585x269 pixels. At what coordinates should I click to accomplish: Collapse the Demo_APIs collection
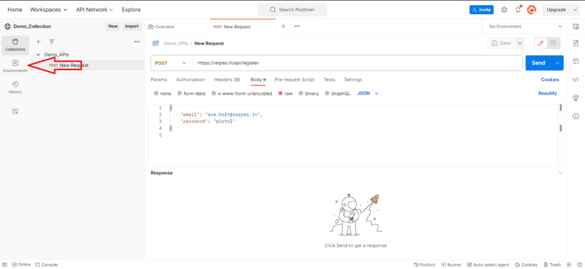point(38,55)
